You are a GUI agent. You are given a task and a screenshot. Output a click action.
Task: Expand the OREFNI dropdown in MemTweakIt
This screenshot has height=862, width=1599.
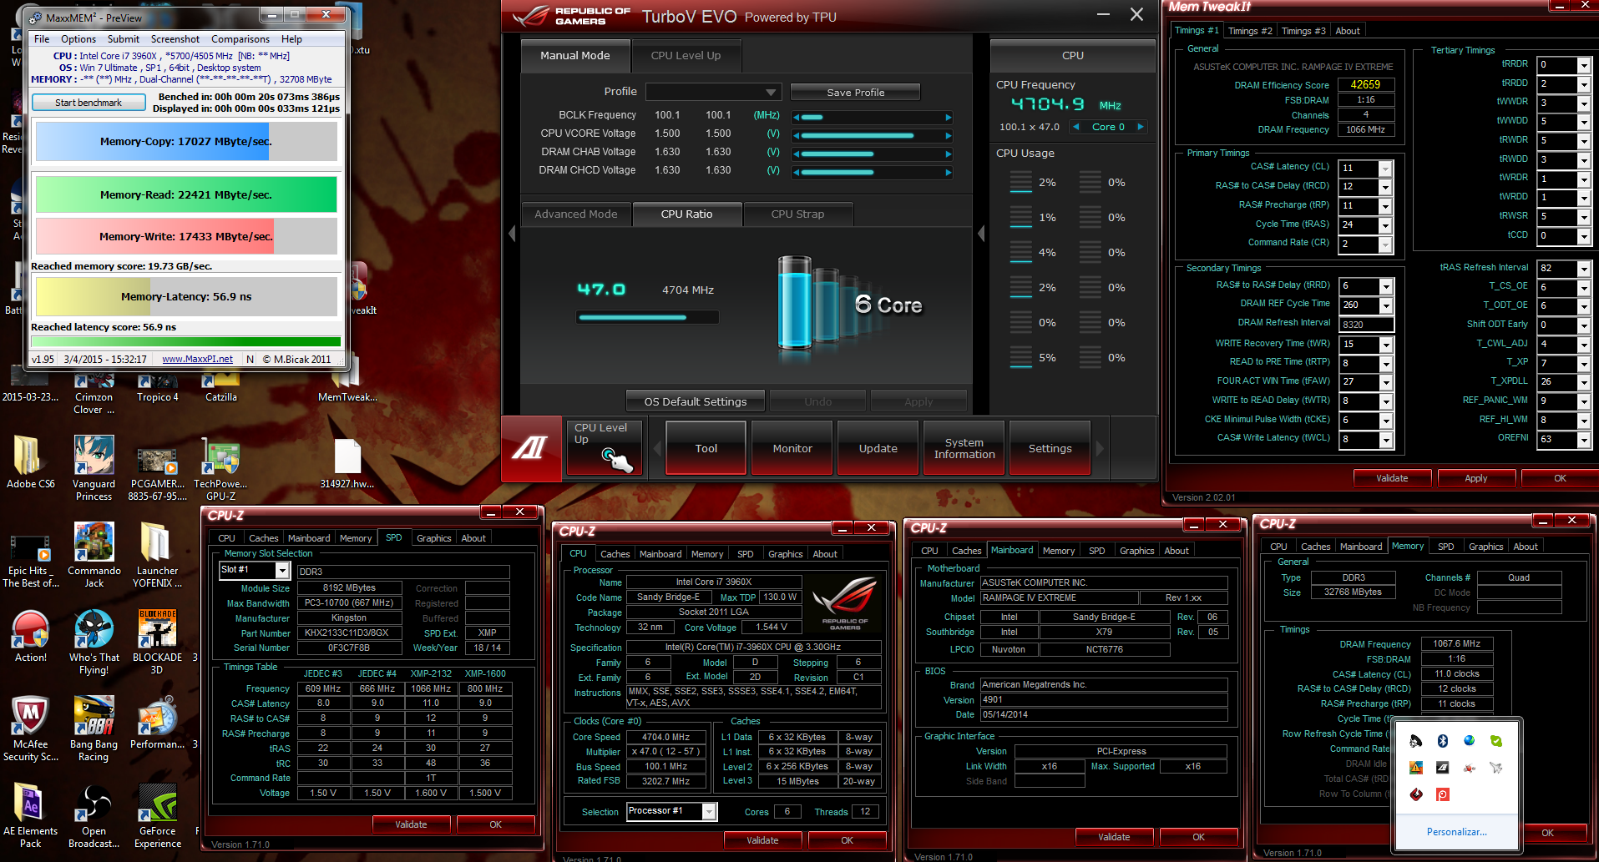(1583, 439)
